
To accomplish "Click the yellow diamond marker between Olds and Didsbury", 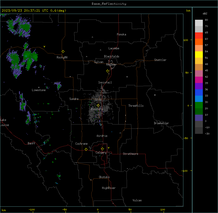I will (x=98, y=105).
